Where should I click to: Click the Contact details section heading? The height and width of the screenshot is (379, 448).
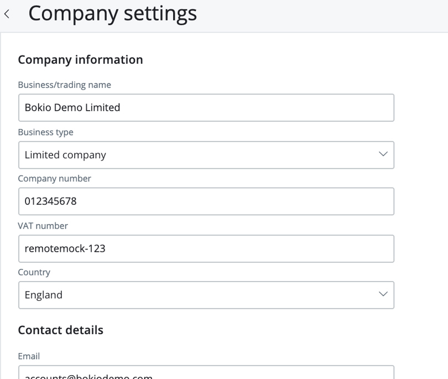pos(60,330)
